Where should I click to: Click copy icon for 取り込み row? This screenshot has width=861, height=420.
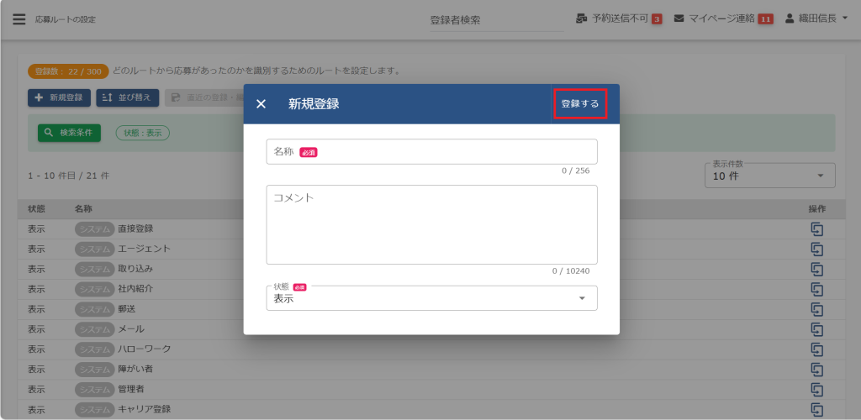click(x=816, y=269)
